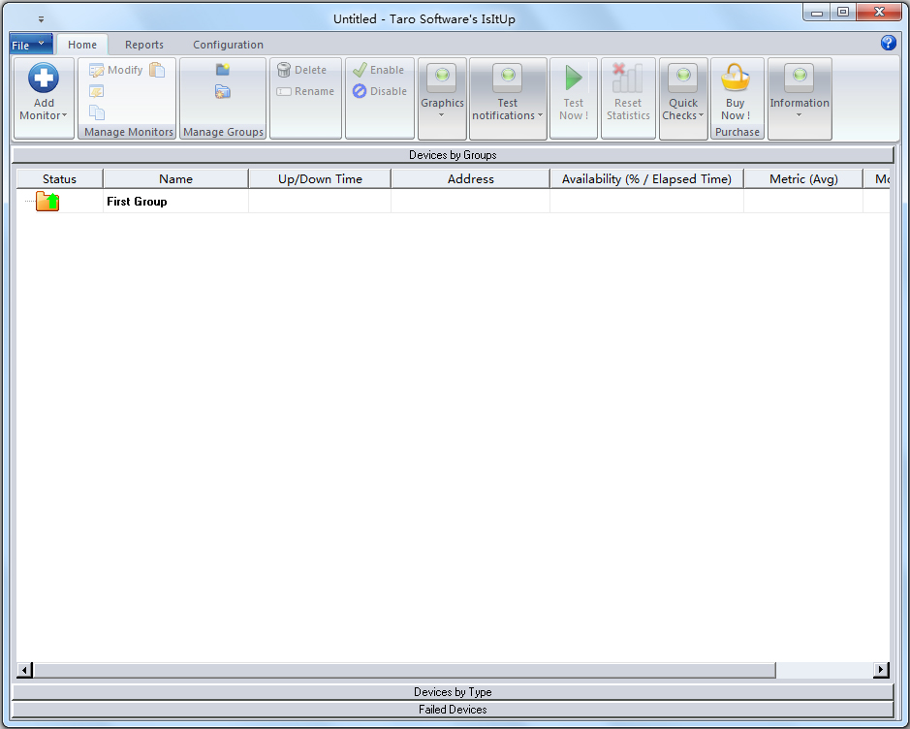The image size is (910, 729).
Task: Open the Configuration ribbon tab
Action: [228, 45]
